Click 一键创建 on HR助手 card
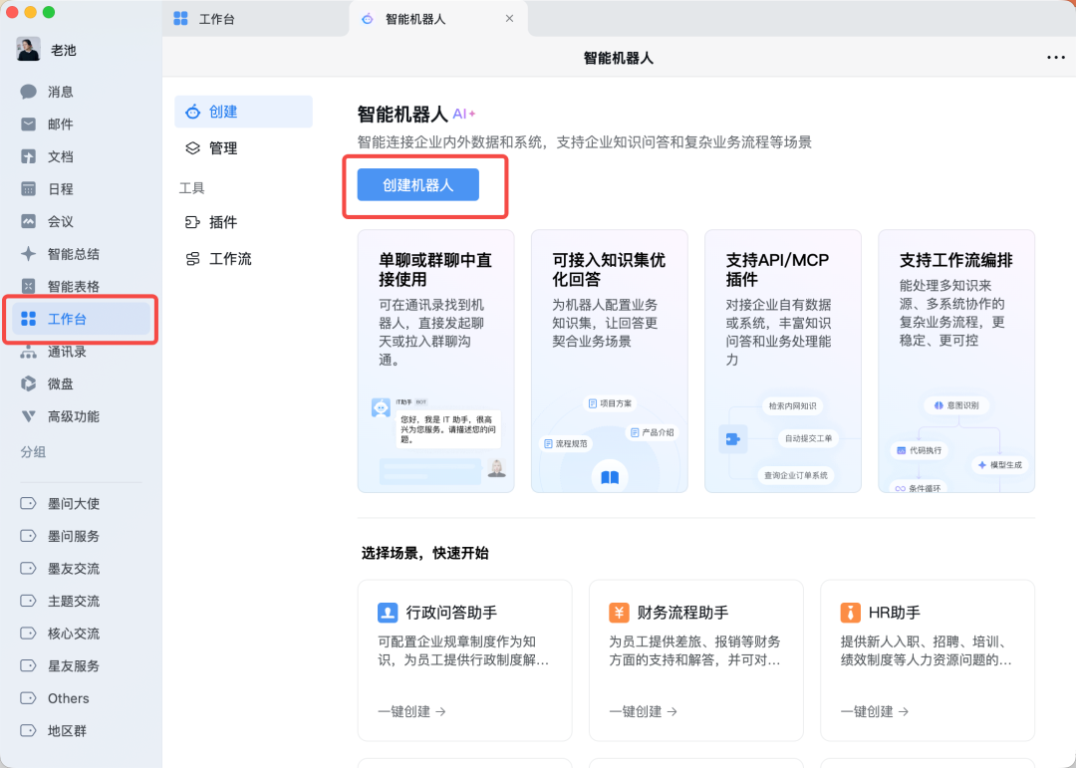The width and height of the screenshot is (1076, 768). point(874,711)
